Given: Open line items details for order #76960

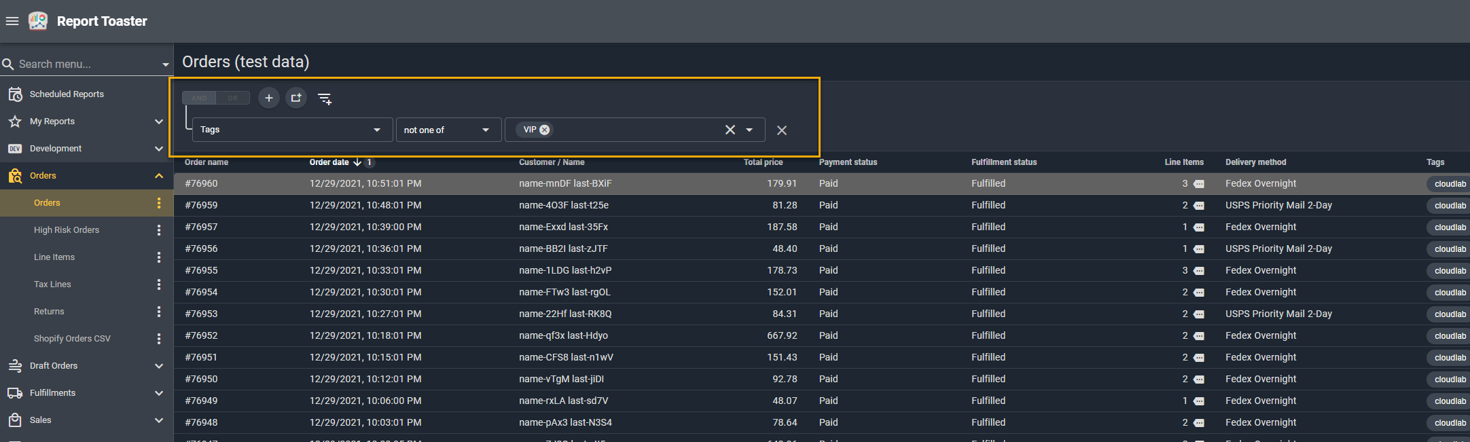Looking at the screenshot, I should coord(1199,184).
